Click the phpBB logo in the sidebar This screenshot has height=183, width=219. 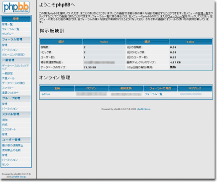pos(16,7)
